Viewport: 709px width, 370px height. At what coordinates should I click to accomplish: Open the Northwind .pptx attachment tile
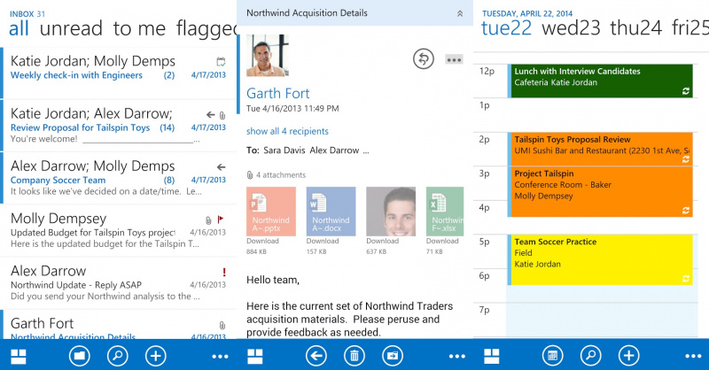(x=270, y=211)
